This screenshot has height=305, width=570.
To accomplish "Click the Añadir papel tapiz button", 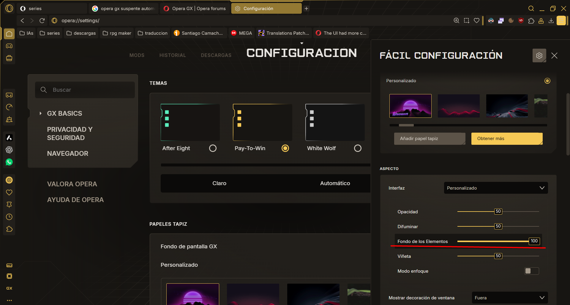I will [x=429, y=139].
